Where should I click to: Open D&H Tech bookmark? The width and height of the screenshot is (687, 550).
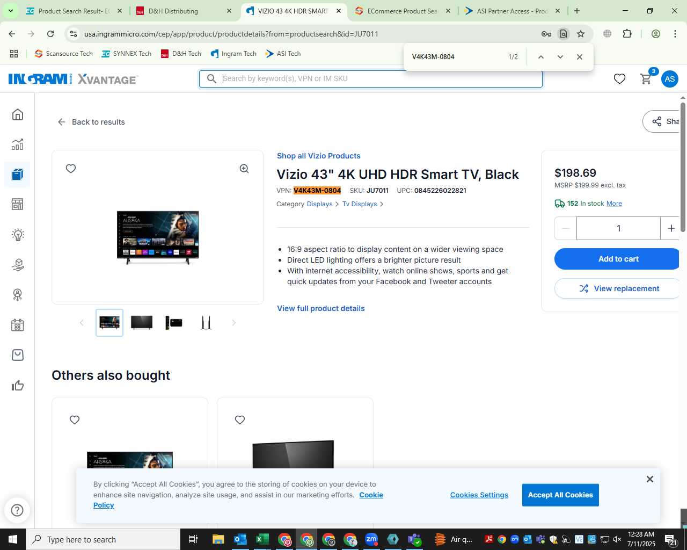coord(181,54)
